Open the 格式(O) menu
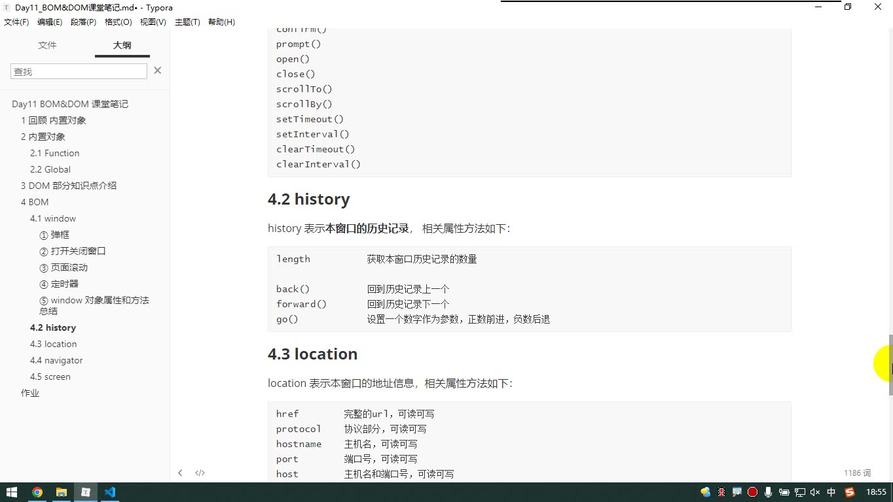 [x=118, y=22]
